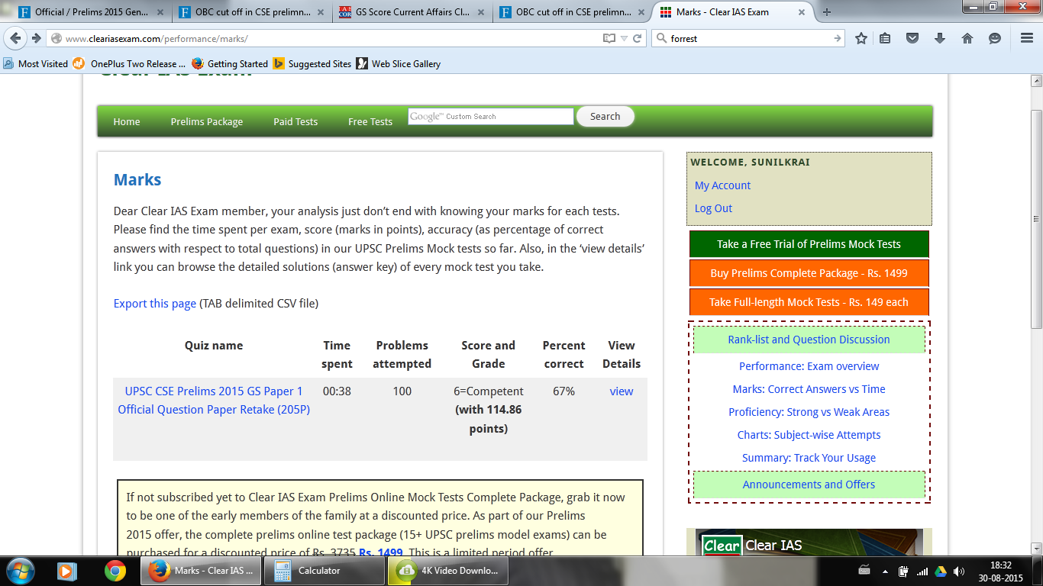Open the My Account link
This screenshot has height=586, width=1043.
click(x=722, y=185)
